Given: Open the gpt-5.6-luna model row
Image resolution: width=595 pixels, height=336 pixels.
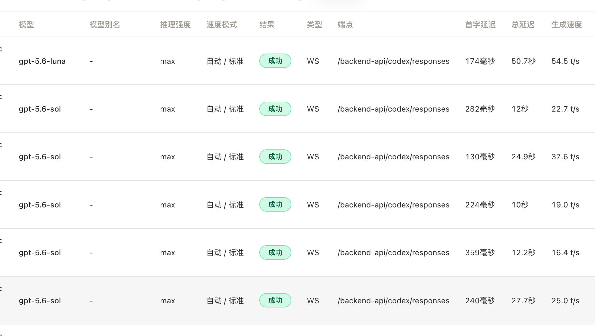Looking at the screenshot, I should [42, 61].
